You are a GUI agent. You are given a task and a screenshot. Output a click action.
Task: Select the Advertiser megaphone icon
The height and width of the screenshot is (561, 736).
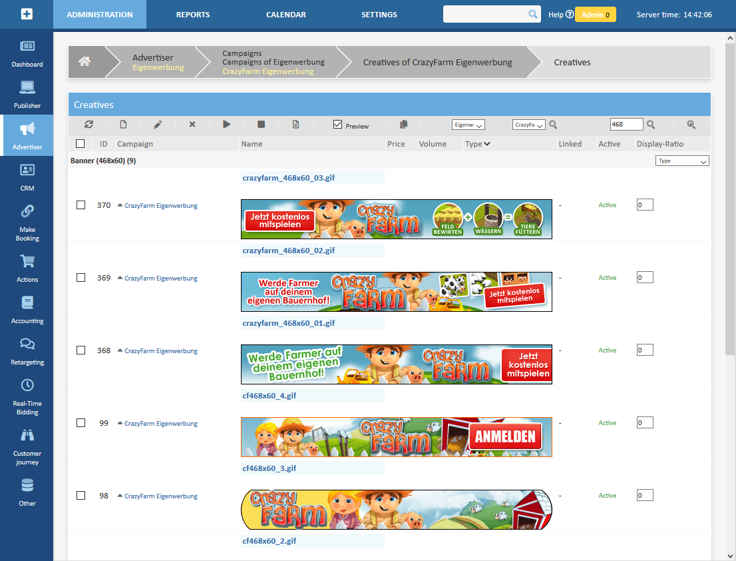pyautogui.click(x=27, y=129)
